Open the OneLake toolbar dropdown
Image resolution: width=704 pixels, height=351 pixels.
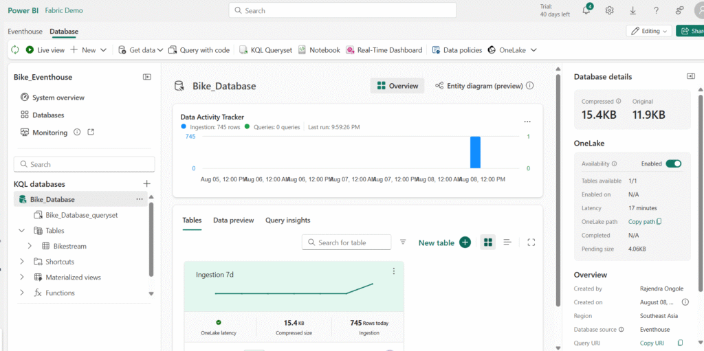511,50
